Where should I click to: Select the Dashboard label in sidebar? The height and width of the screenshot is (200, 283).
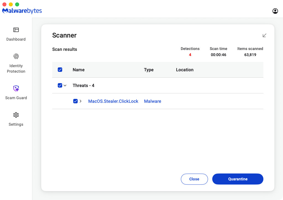tap(16, 39)
